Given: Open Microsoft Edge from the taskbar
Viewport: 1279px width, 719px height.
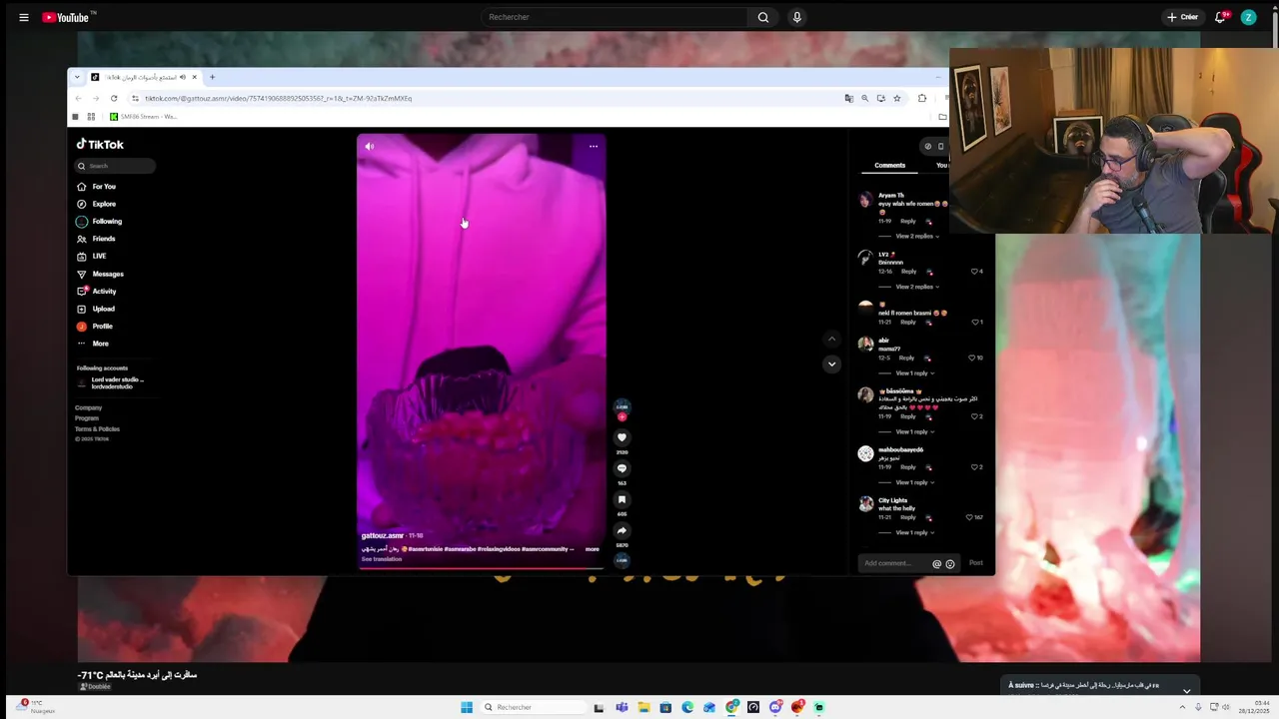Looking at the screenshot, I should [687, 707].
